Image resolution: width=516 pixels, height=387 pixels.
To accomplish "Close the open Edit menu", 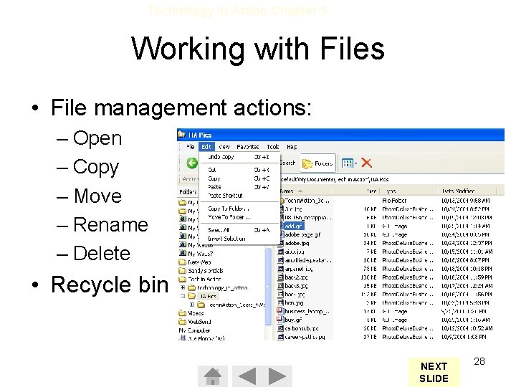I will [206, 147].
